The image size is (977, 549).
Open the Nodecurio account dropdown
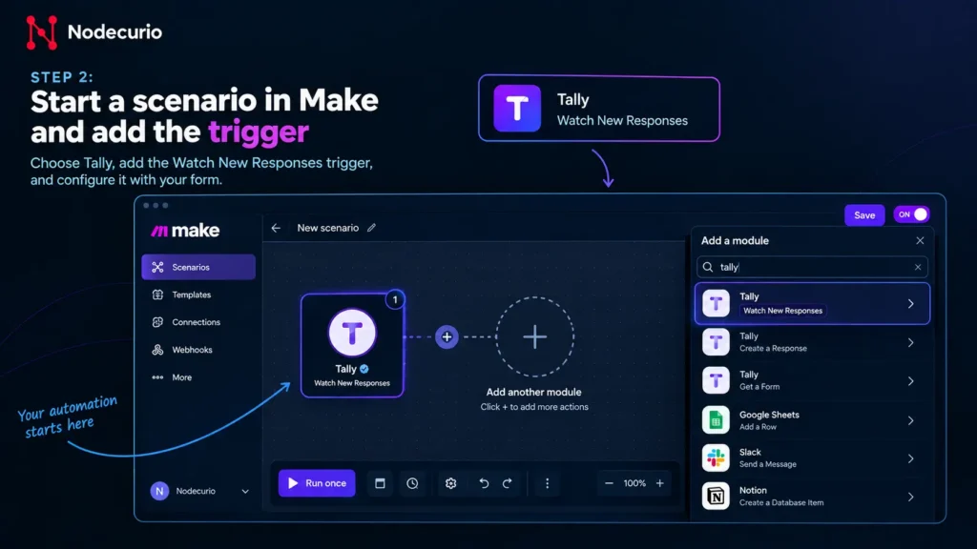pyautogui.click(x=199, y=491)
